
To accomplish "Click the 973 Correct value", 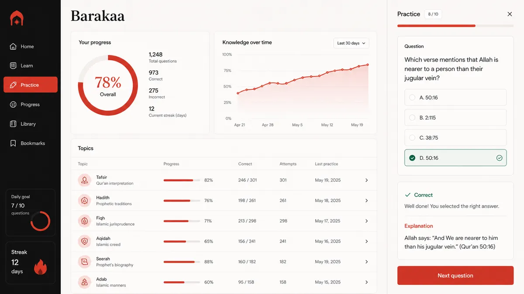I will pyautogui.click(x=153, y=73).
